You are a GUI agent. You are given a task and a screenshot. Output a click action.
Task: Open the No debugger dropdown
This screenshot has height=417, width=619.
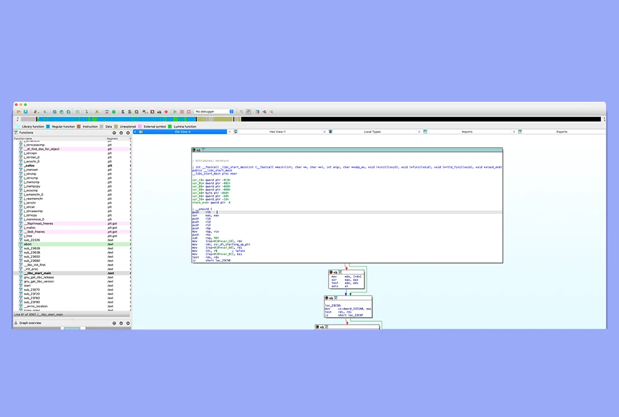coord(214,111)
